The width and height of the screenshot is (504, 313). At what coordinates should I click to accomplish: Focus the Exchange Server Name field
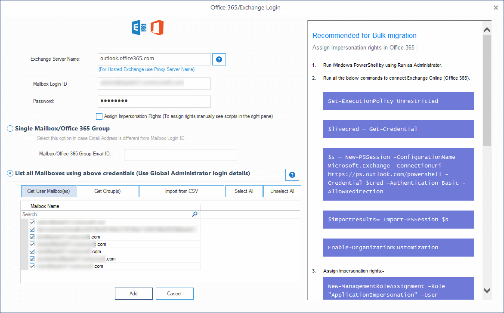tap(154, 59)
